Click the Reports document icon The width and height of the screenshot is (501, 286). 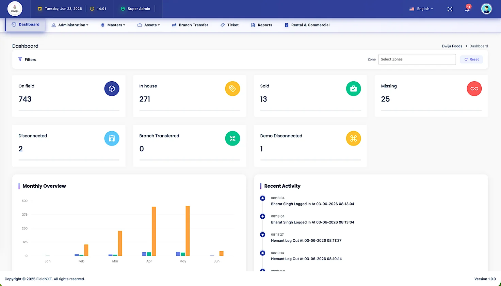point(253,25)
